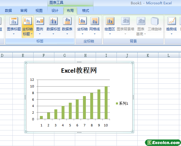
Task: Select column H header
Action: [85, 55]
